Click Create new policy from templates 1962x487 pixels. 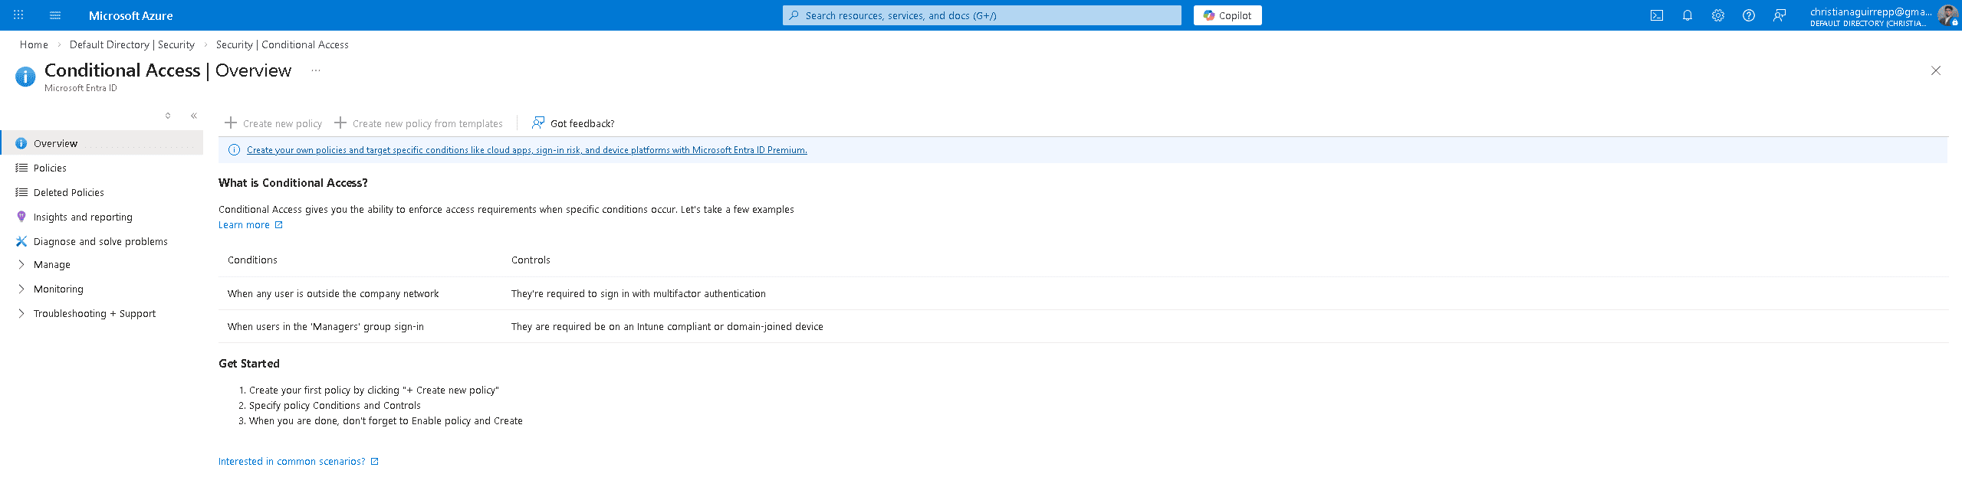tap(419, 123)
